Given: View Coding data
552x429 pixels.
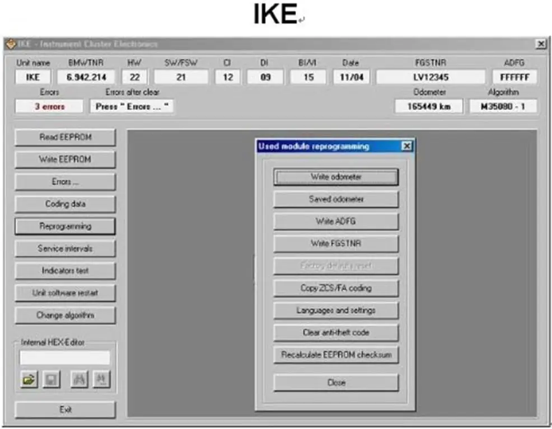Looking at the screenshot, I should (66, 204).
